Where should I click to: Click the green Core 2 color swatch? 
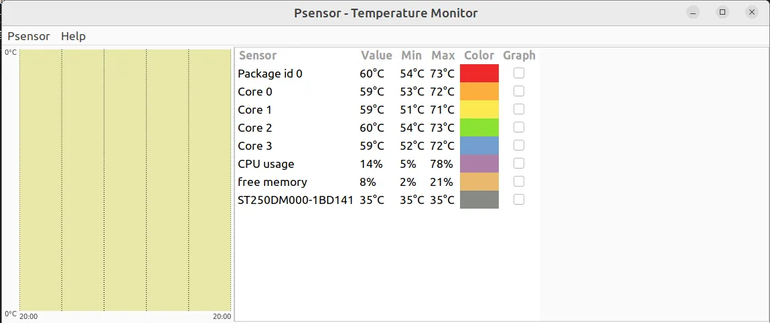[479, 127]
